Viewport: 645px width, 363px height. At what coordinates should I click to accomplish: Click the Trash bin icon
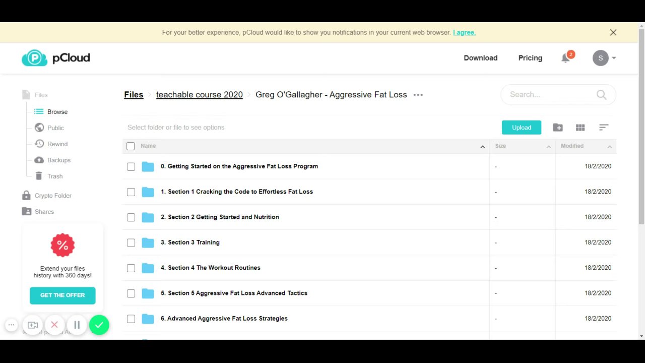(x=39, y=176)
